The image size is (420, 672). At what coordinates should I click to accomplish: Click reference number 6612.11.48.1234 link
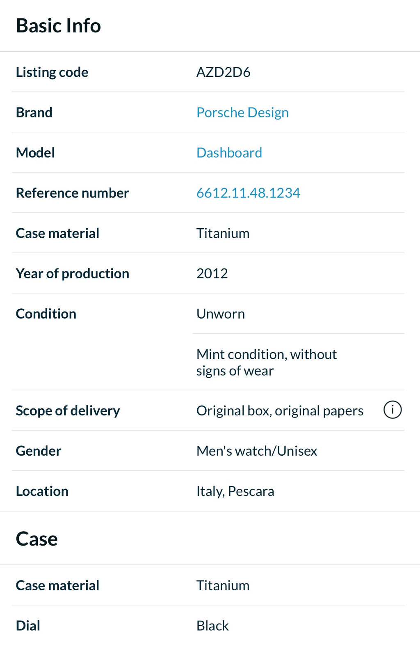click(x=248, y=193)
